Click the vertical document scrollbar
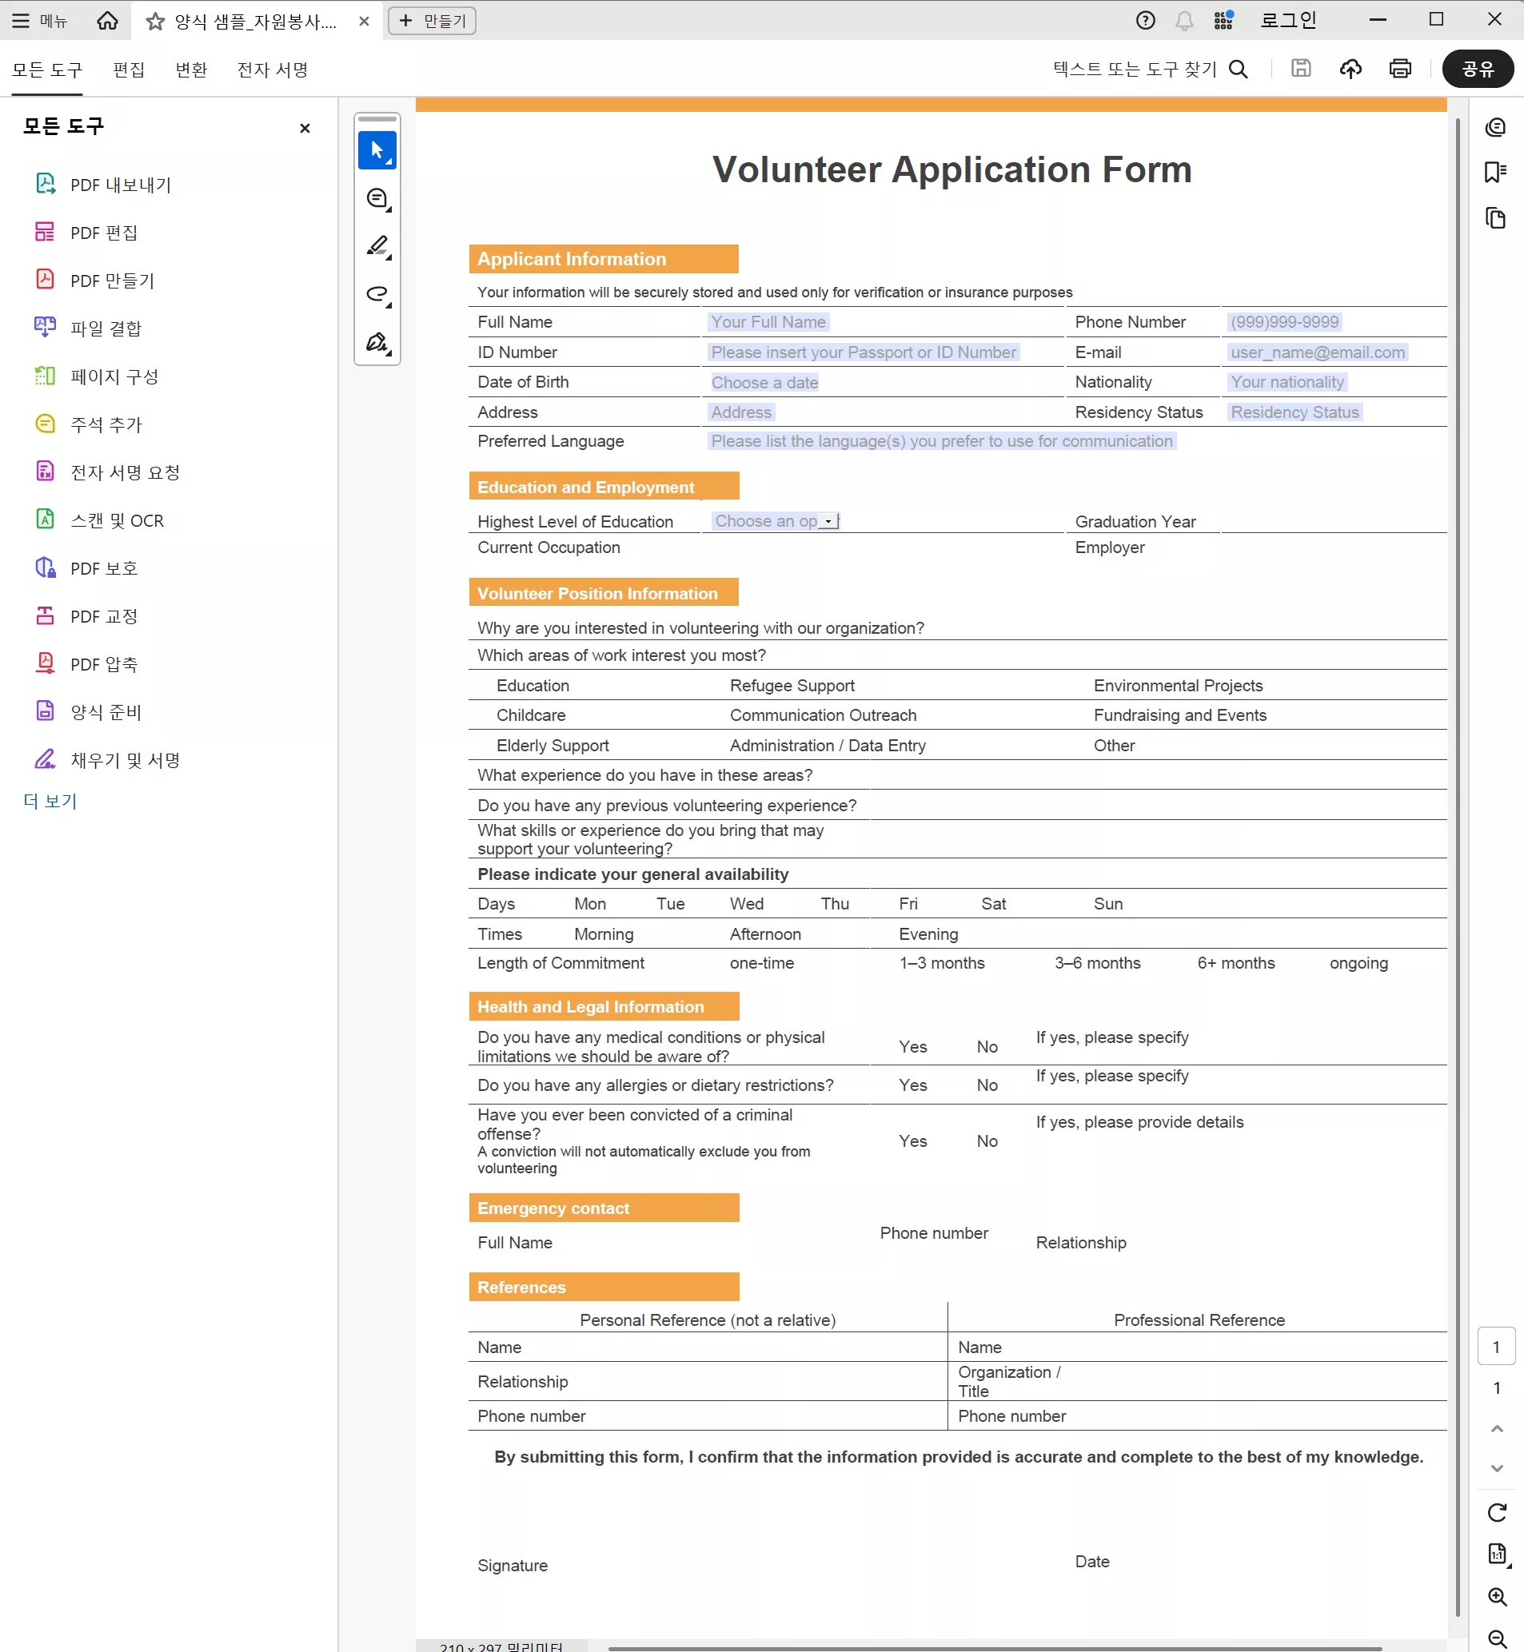 (1457, 824)
